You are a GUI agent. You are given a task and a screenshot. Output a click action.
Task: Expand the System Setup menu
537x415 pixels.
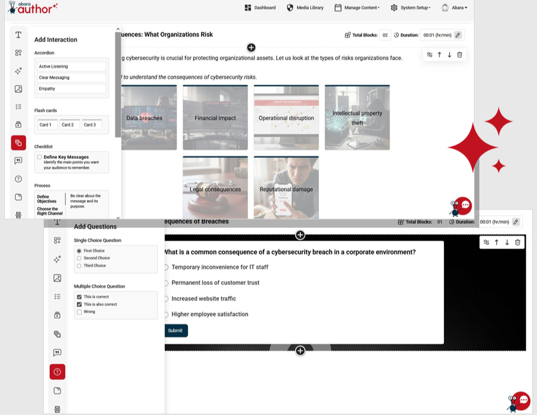[416, 8]
